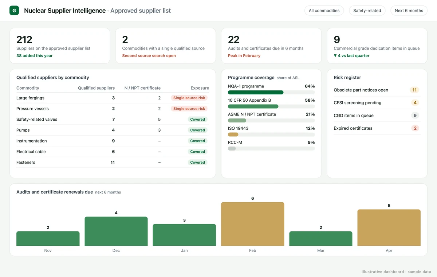Click Qualified suppliers by commodity heading
This screenshot has height=277, width=437.
53,78
